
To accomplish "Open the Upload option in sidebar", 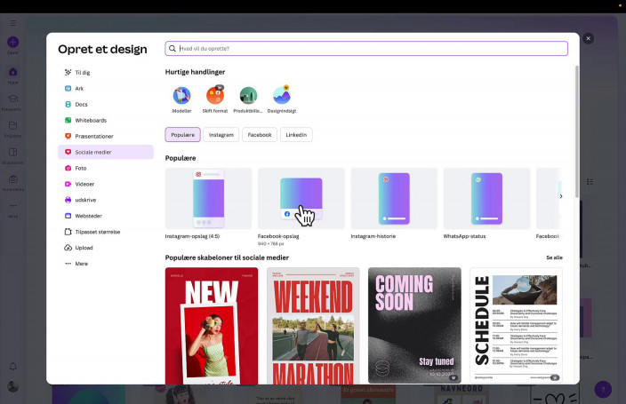I will pyautogui.click(x=84, y=248).
